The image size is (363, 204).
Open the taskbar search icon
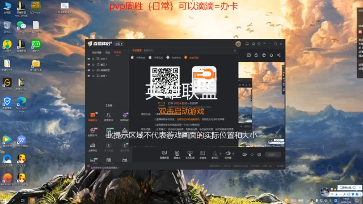(x=14, y=200)
